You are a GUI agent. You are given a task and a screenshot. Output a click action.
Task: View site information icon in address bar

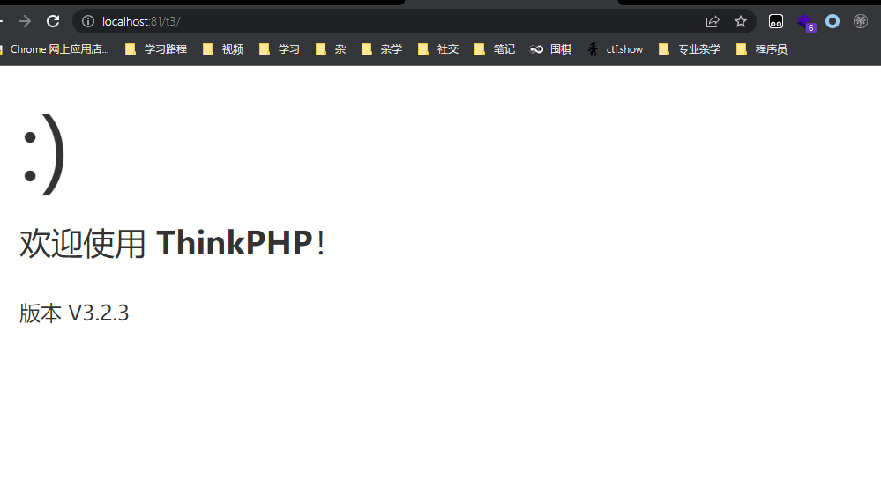[88, 21]
